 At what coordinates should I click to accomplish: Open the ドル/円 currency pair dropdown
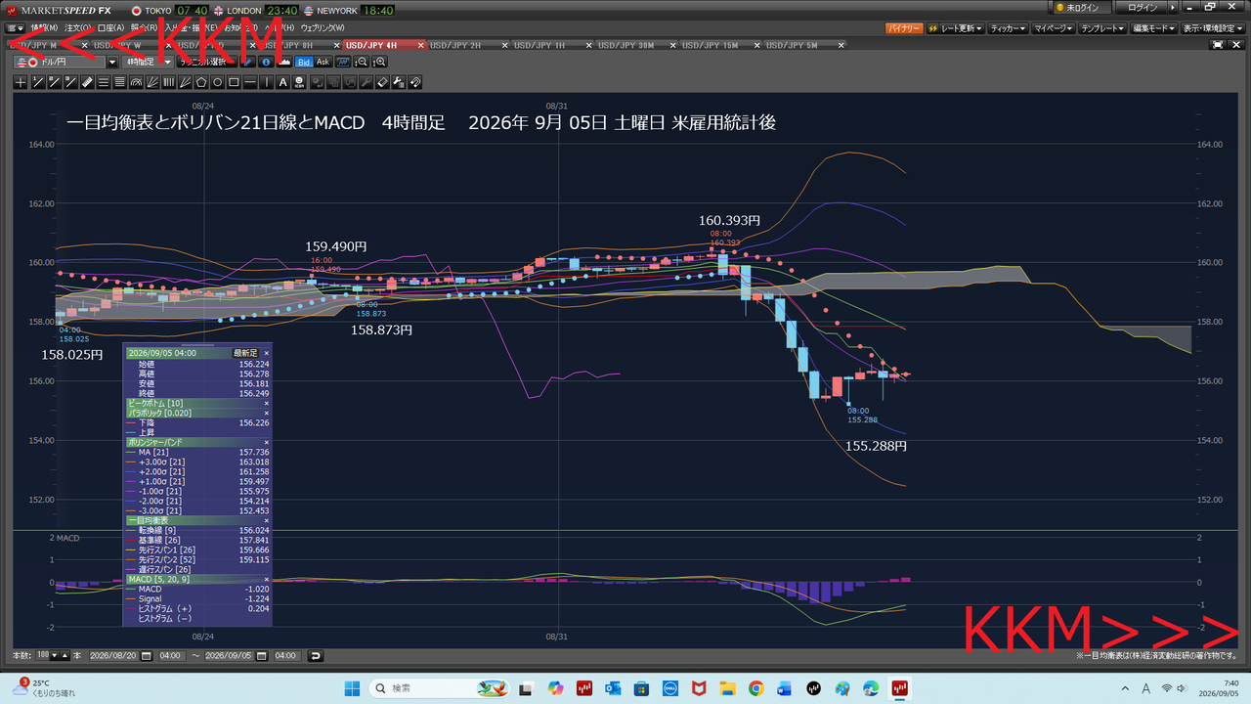pyautogui.click(x=111, y=62)
